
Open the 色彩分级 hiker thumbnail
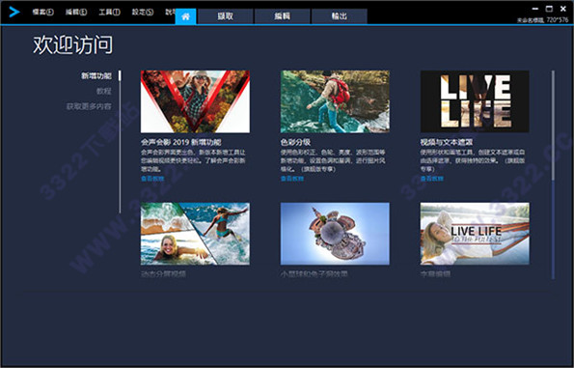click(x=335, y=101)
